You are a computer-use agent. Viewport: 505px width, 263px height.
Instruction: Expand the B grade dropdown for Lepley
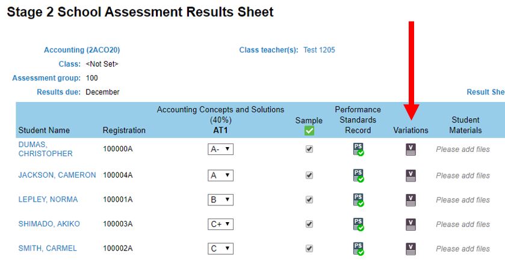[220, 200]
